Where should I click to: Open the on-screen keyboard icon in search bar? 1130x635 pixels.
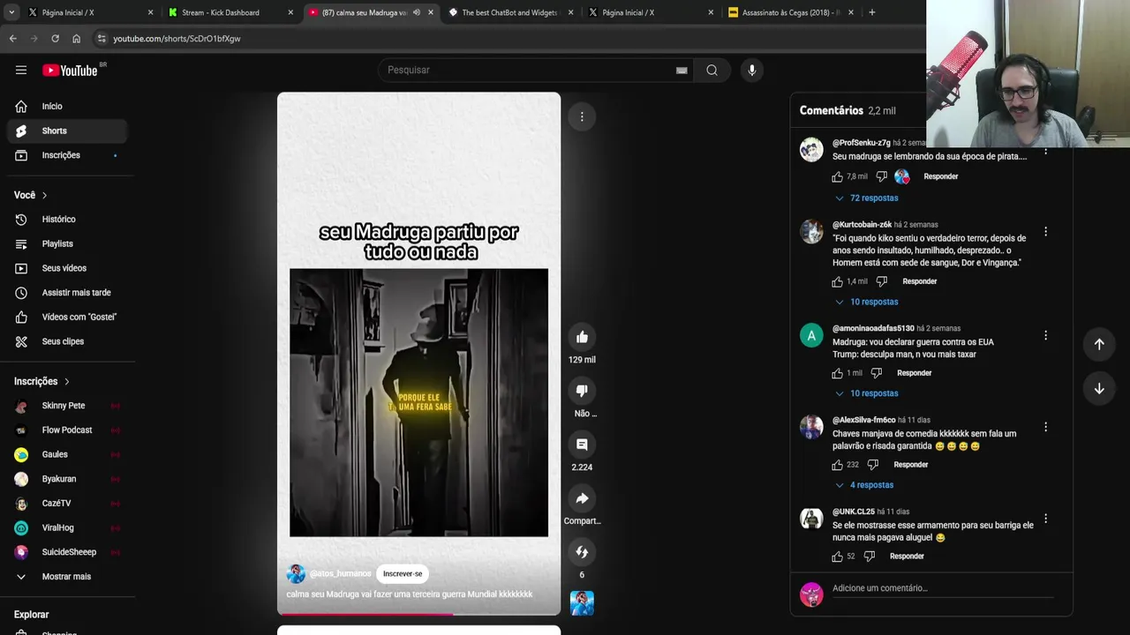pyautogui.click(x=682, y=71)
